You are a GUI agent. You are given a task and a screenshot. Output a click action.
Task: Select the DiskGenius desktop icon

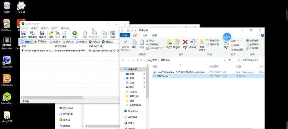pyautogui.click(x=7, y=80)
